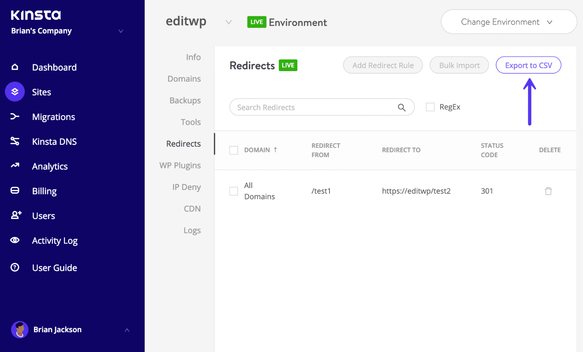Focus the Search Redirects field

[x=322, y=107]
